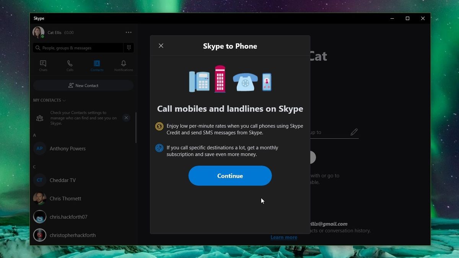Click Cheddar TV's CT avatar
Viewport: 459px width, 258px height.
[x=40, y=180]
